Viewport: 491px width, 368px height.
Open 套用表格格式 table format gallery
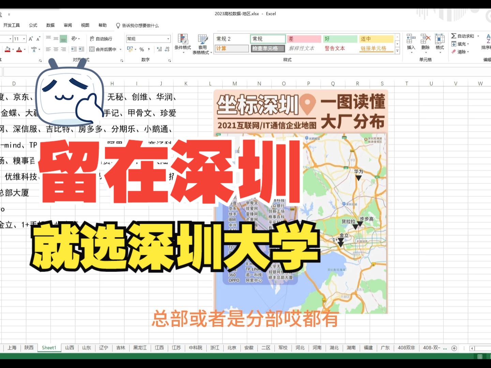click(203, 44)
